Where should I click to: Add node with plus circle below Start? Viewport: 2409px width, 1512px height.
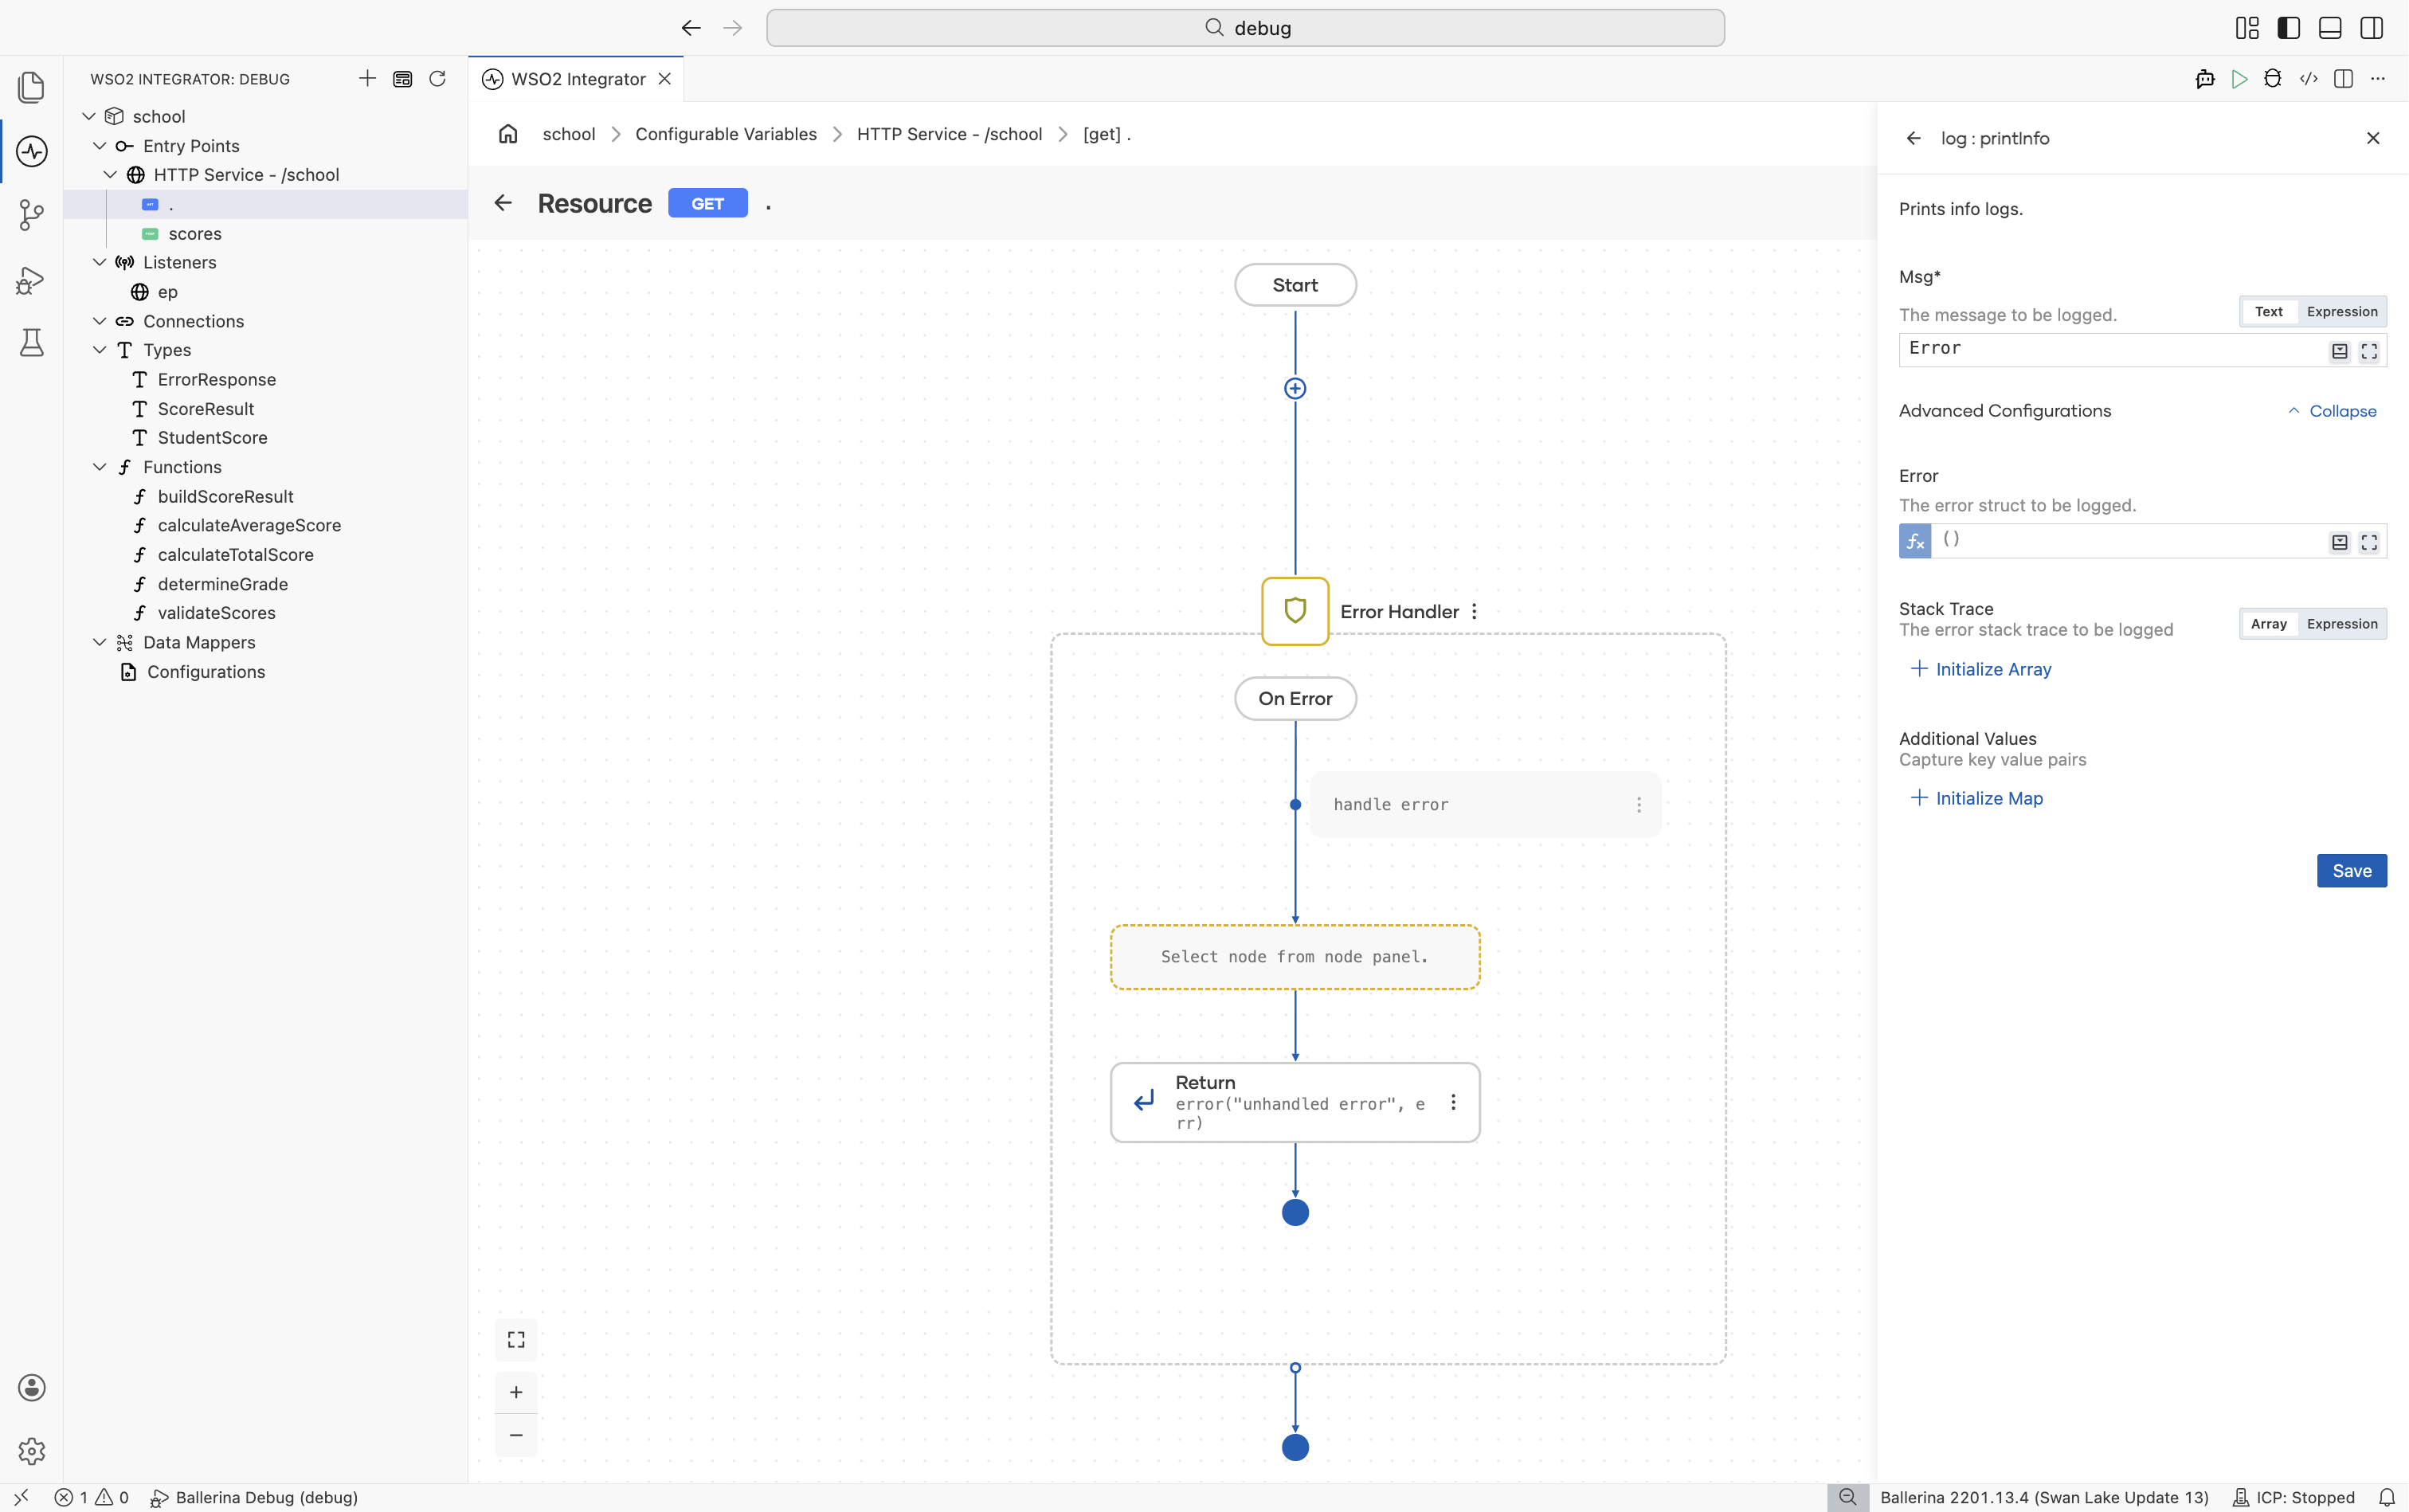[x=1295, y=388]
